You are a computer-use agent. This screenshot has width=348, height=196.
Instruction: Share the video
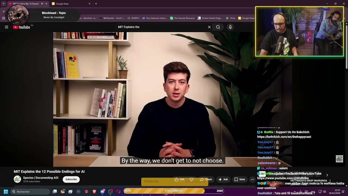(206, 179)
